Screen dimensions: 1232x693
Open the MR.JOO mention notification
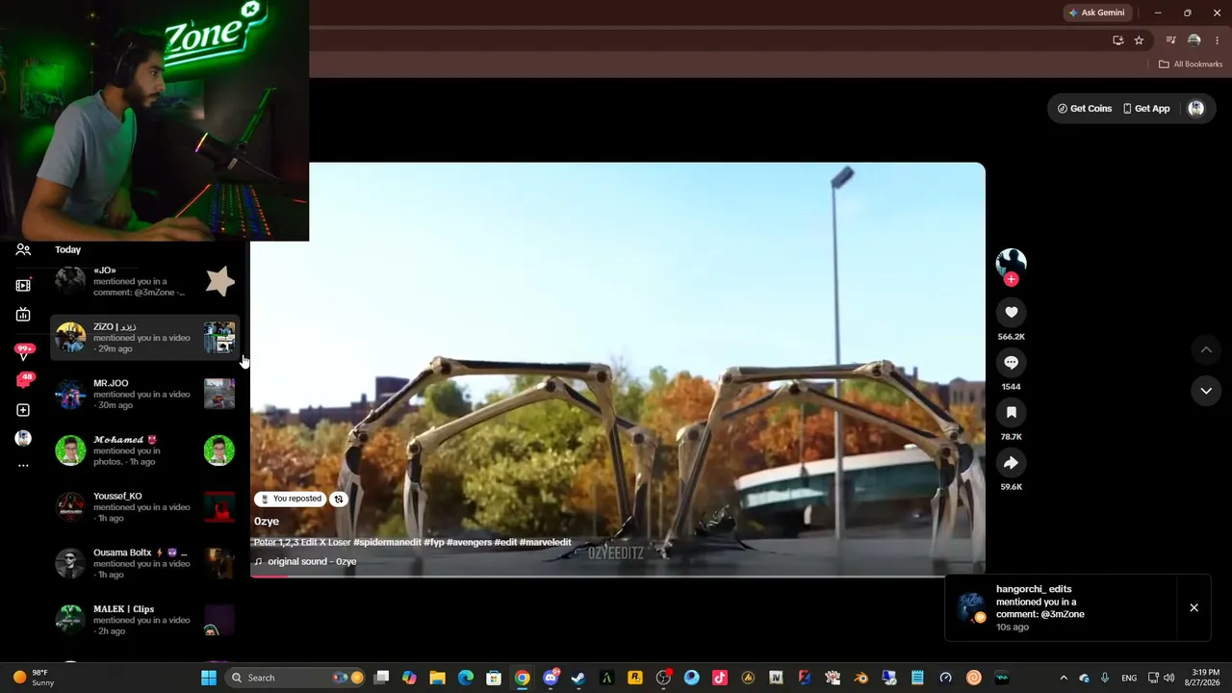click(144, 394)
